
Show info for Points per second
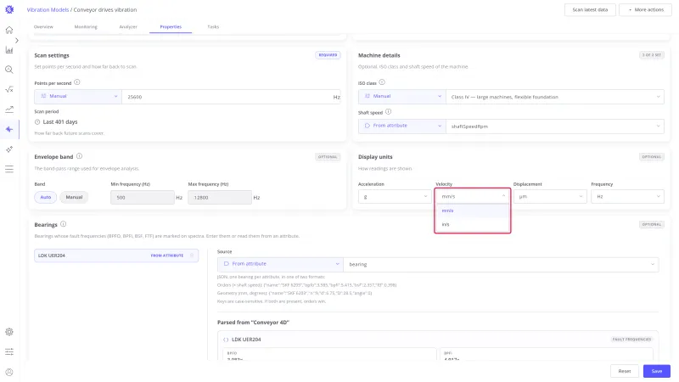pyautogui.click(x=77, y=82)
